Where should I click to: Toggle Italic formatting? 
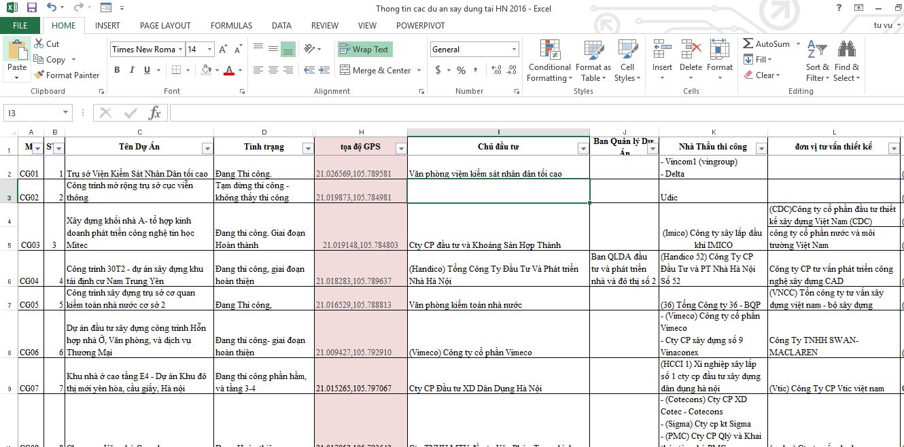point(131,70)
